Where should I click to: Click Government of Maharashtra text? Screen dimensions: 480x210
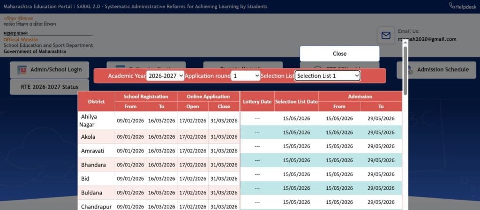35,52
